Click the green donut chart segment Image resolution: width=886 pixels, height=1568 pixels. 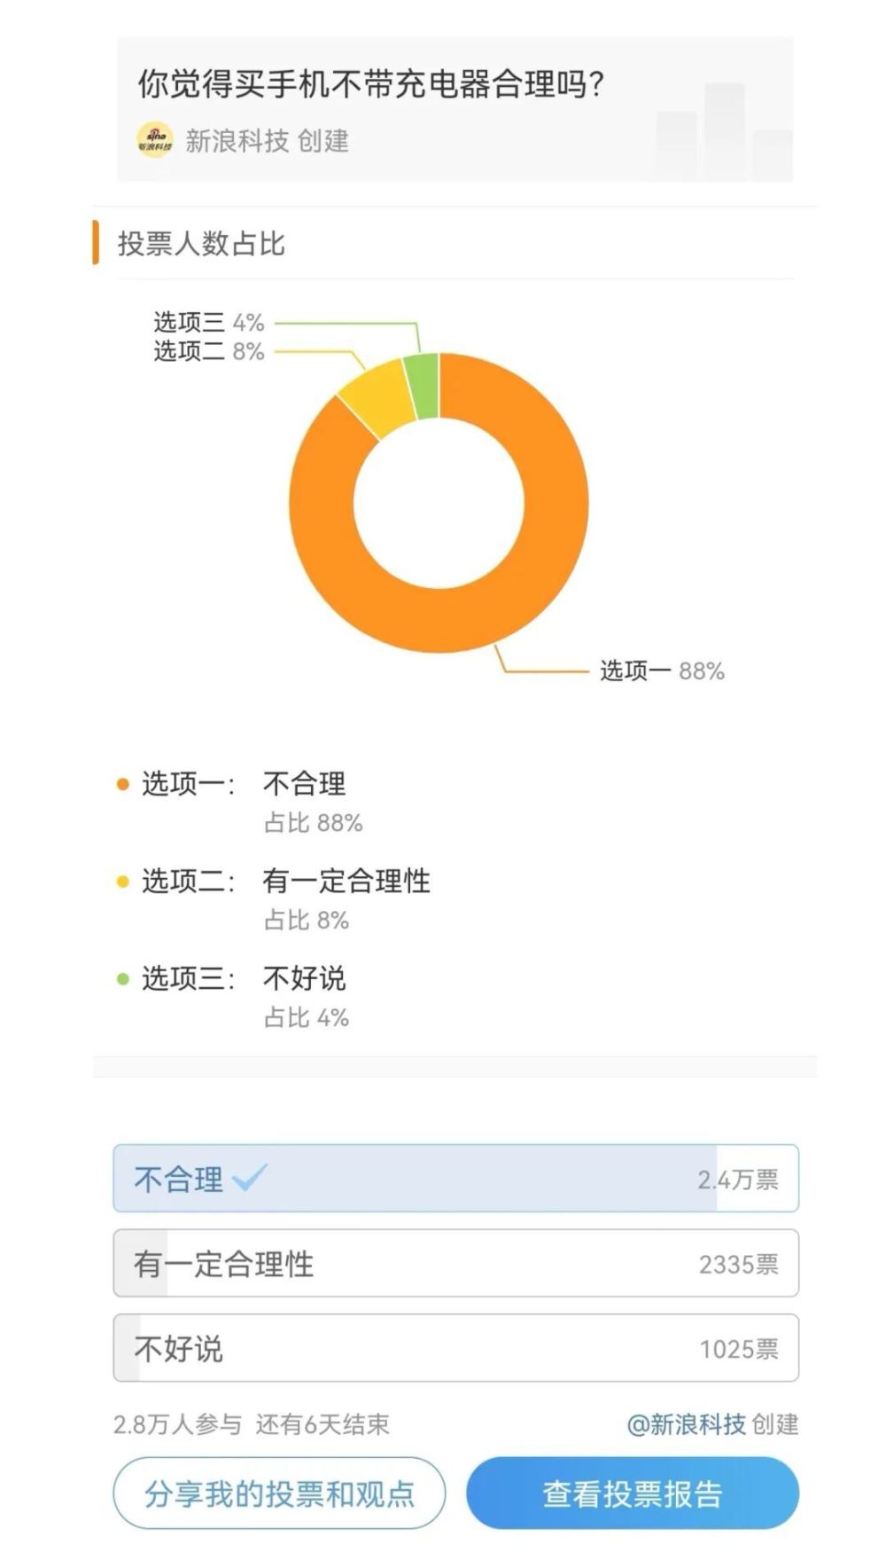click(x=423, y=385)
